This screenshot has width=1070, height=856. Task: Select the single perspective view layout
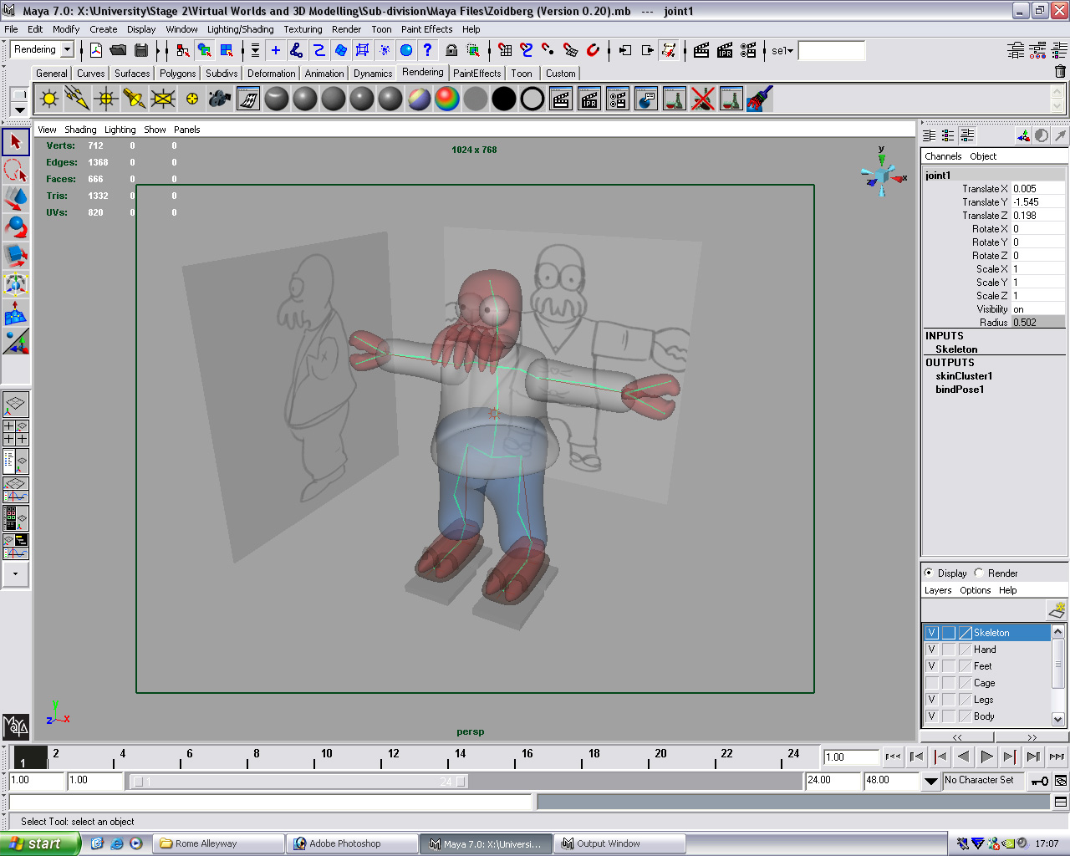(x=16, y=405)
